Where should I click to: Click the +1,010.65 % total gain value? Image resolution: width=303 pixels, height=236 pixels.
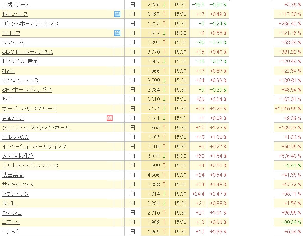(288, 109)
